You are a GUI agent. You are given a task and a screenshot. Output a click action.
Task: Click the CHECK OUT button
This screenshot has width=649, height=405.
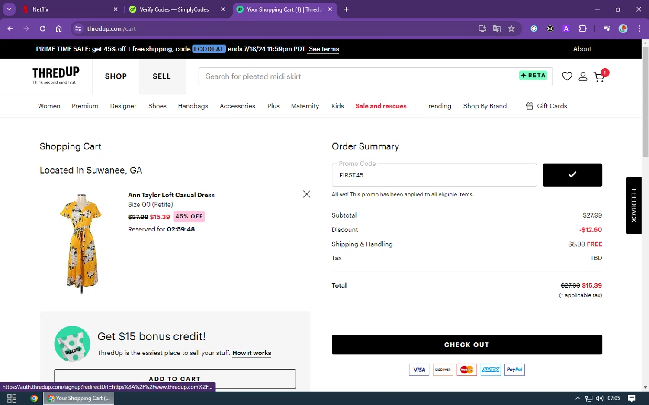click(x=467, y=345)
